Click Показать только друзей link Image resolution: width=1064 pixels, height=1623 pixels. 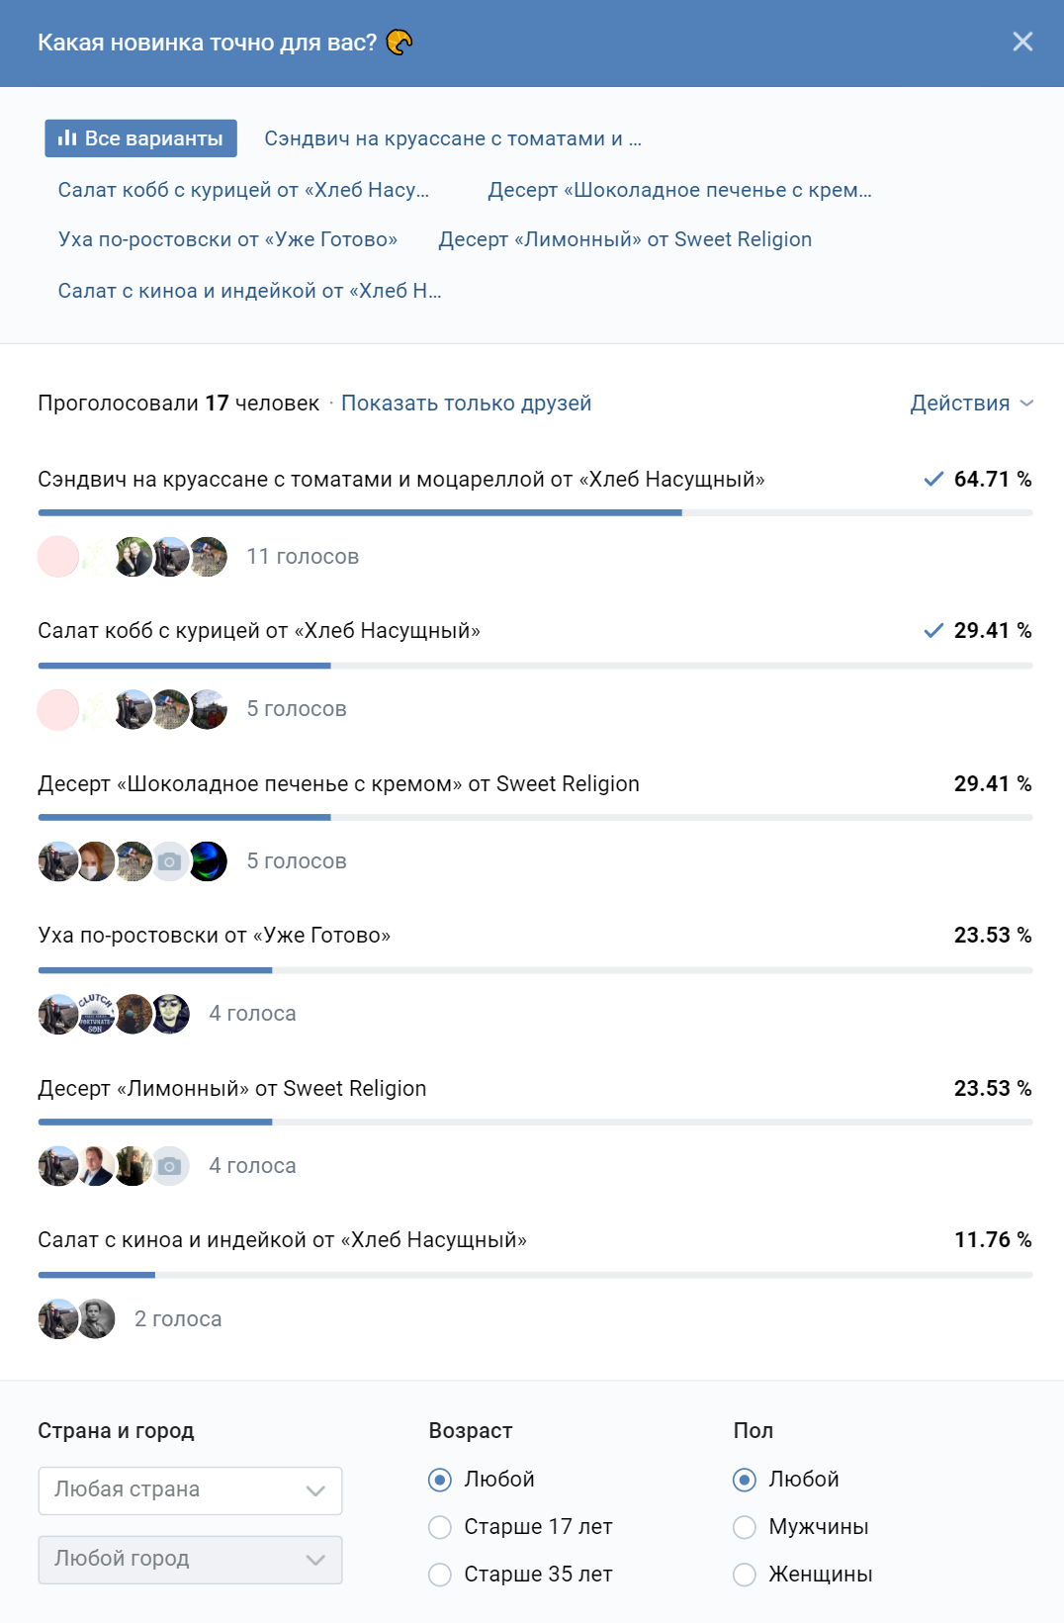pos(466,404)
